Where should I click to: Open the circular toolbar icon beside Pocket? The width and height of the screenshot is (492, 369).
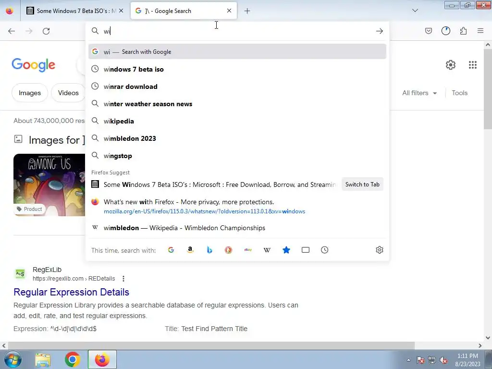click(446, 31)
